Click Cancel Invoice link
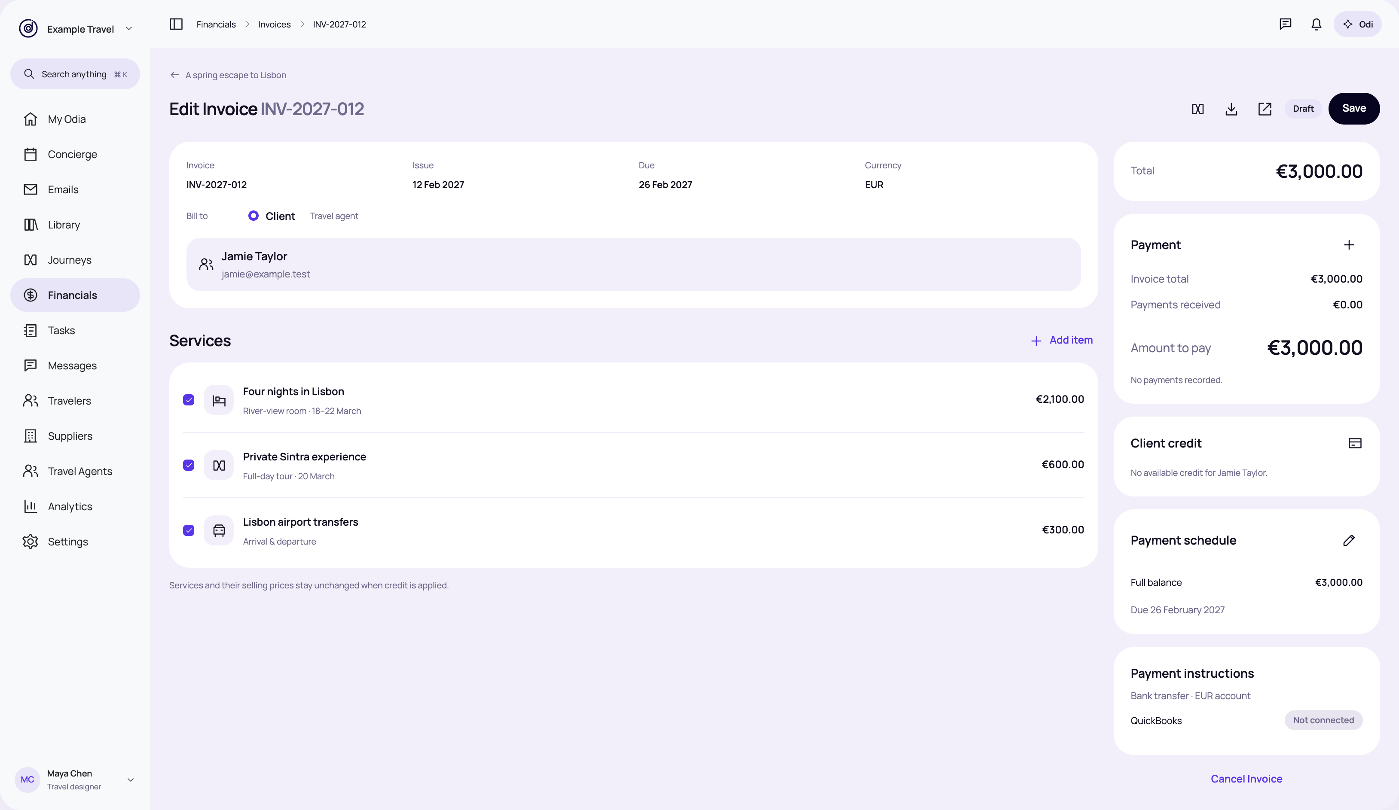 (x=1246, y=778)
